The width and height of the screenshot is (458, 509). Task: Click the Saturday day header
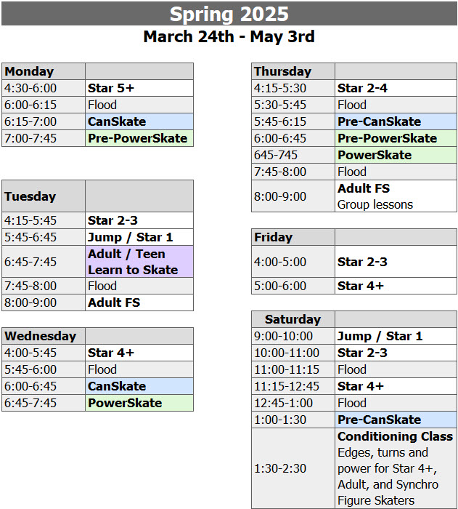[x=293, y=319]
